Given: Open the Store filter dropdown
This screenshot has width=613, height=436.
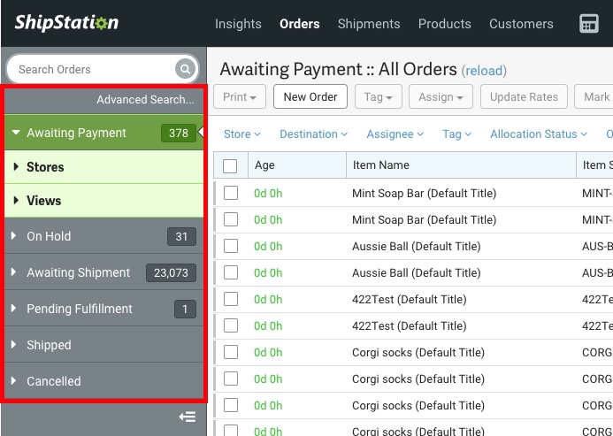Looking at the screenshot, I should click(242, 134).
